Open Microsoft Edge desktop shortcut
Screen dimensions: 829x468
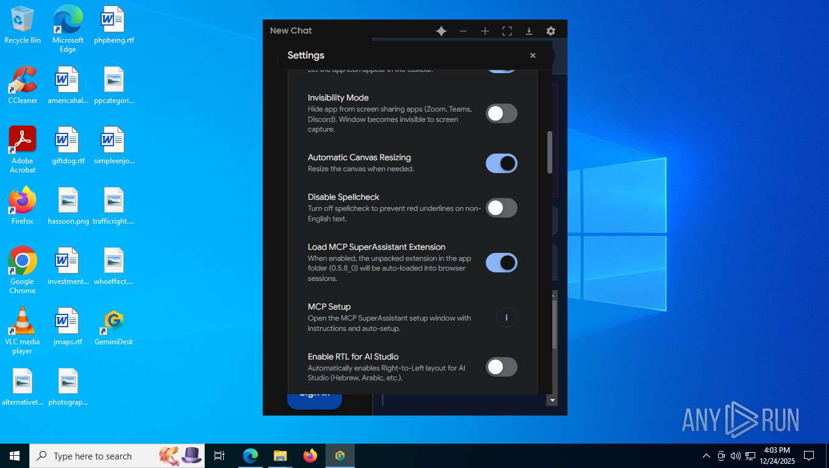[68, 29]
